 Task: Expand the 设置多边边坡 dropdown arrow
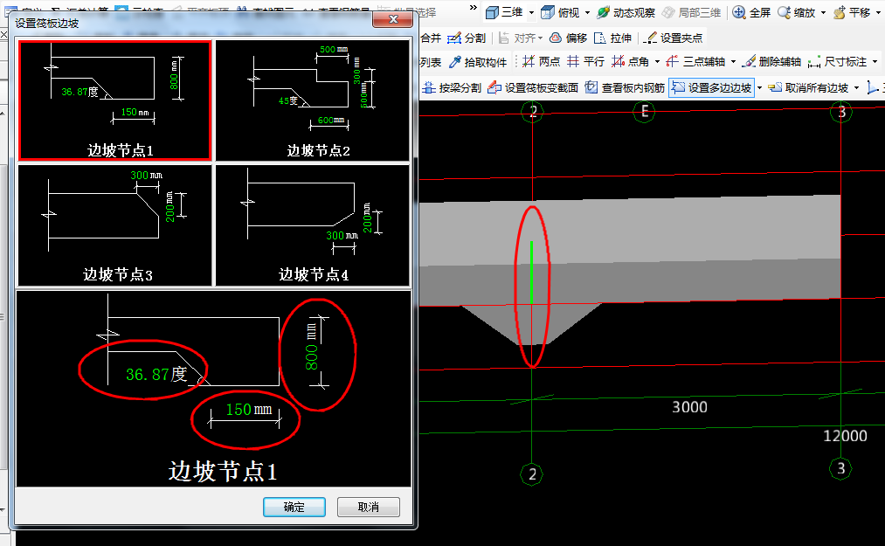760,87
